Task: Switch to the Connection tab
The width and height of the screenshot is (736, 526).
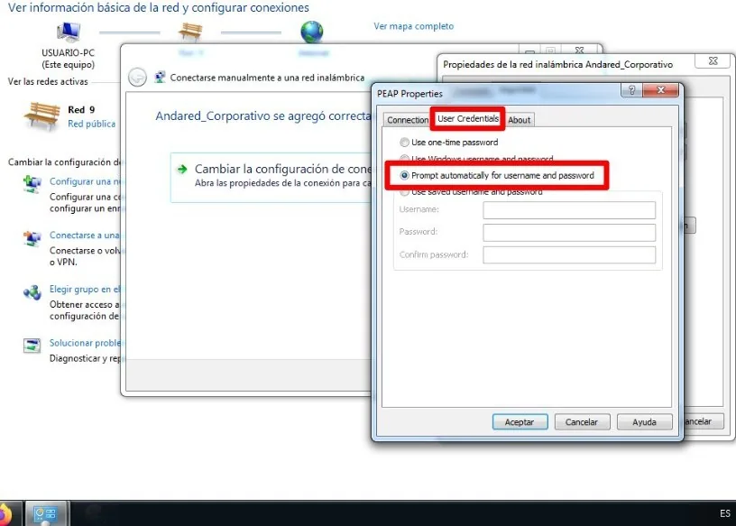Action: tap(407, 120)
